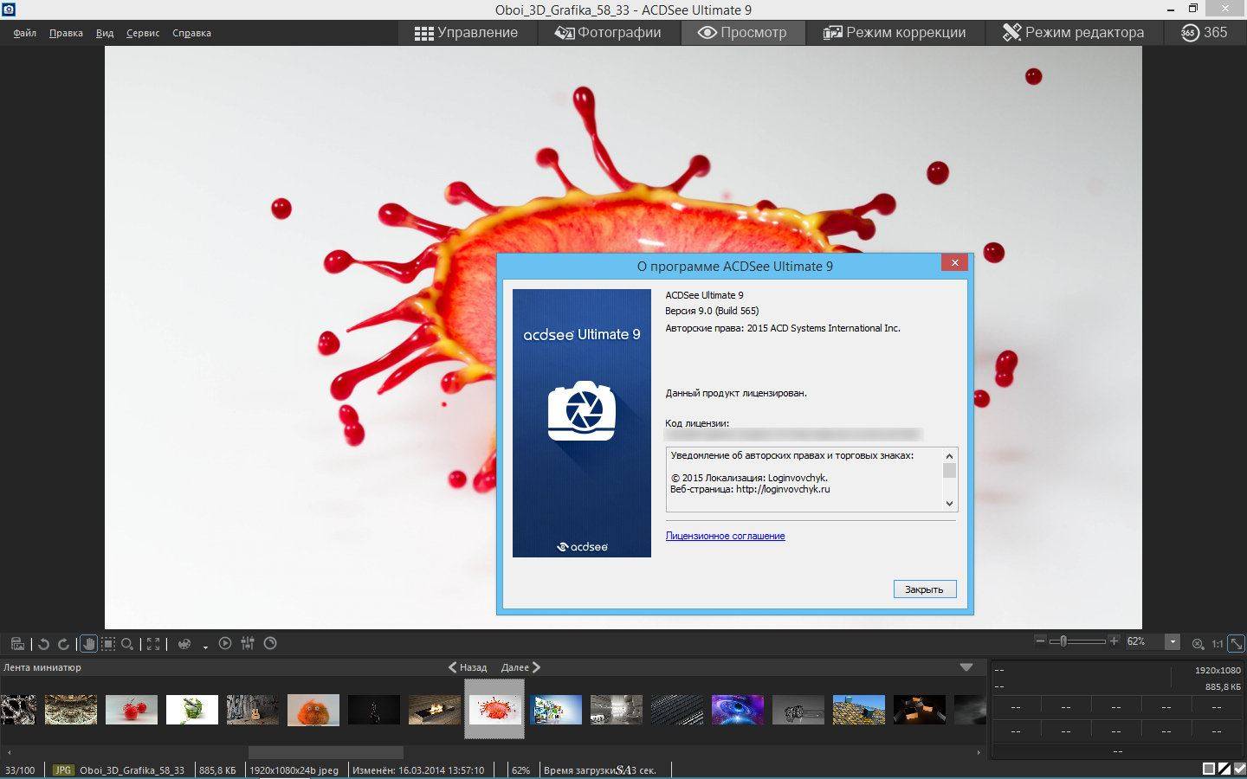Open the Сервис menu
Screen dimensions: 1247x779
[143, 33]
